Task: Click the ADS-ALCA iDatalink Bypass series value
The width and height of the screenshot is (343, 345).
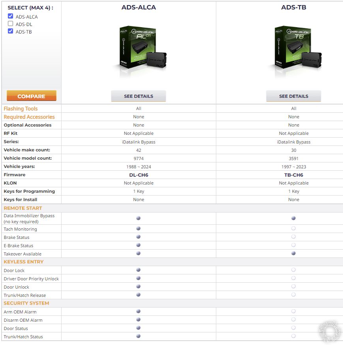Action: pyautogui.click(x=139, y=142)
